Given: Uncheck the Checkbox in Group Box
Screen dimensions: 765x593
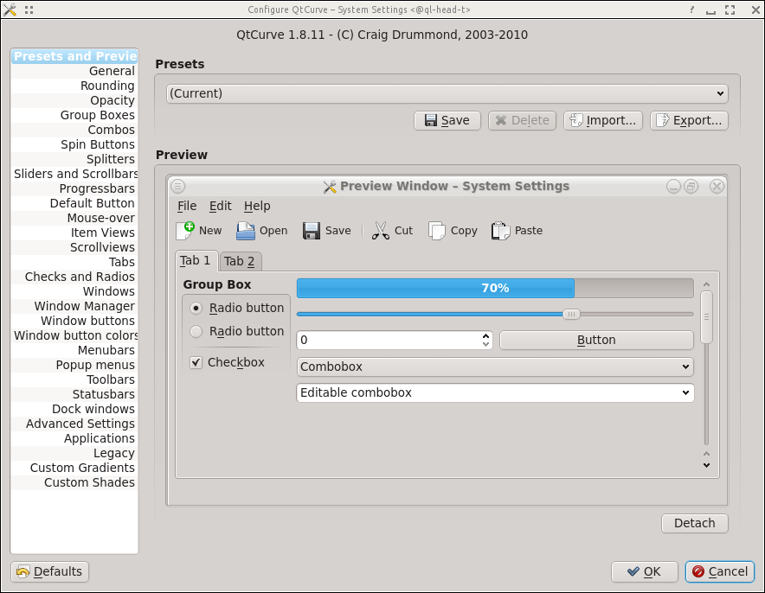Looking at the screenshot, I should coord(196,363).
